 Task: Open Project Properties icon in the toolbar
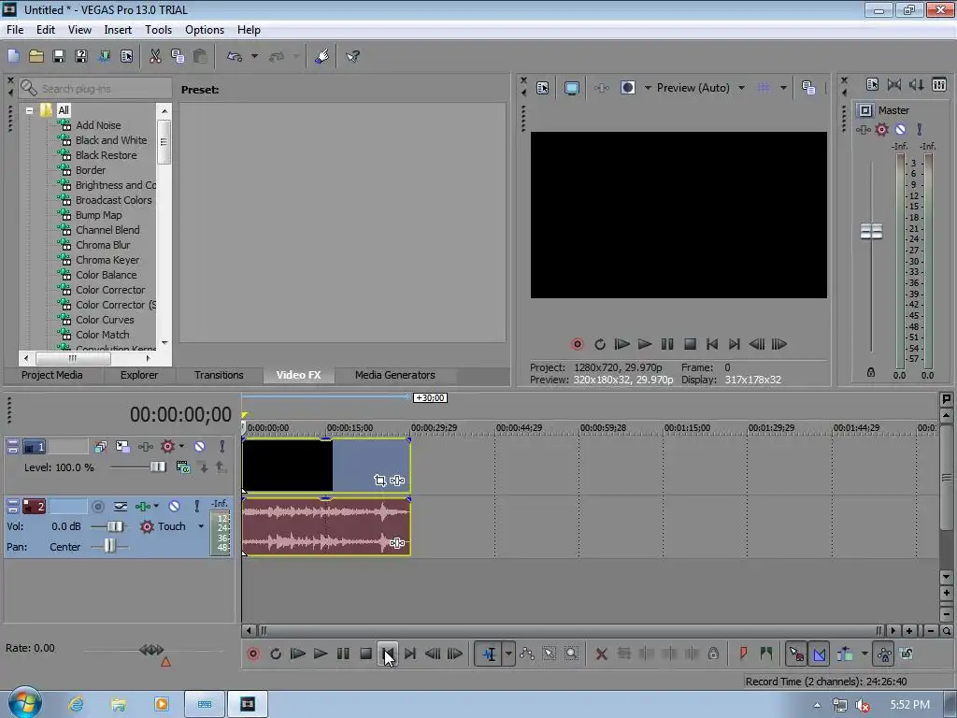click(x=126, y=56)
